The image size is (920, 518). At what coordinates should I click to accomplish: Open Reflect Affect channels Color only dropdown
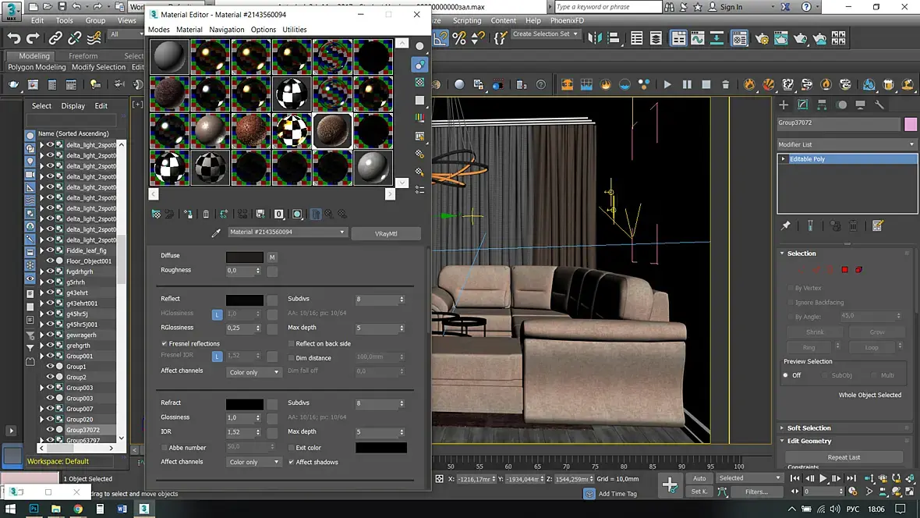[253, 372]
